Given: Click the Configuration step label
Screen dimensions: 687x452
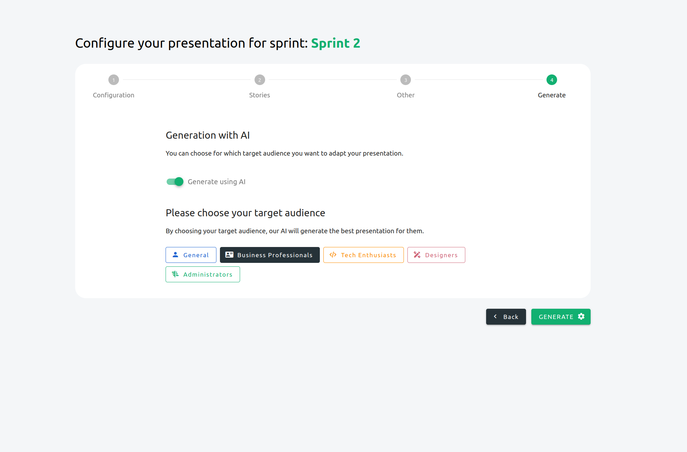Looking at the screenshot, I should [114, 95].
